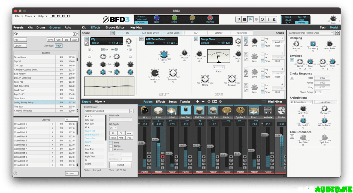Click the Snare channel fader handle

156,140
